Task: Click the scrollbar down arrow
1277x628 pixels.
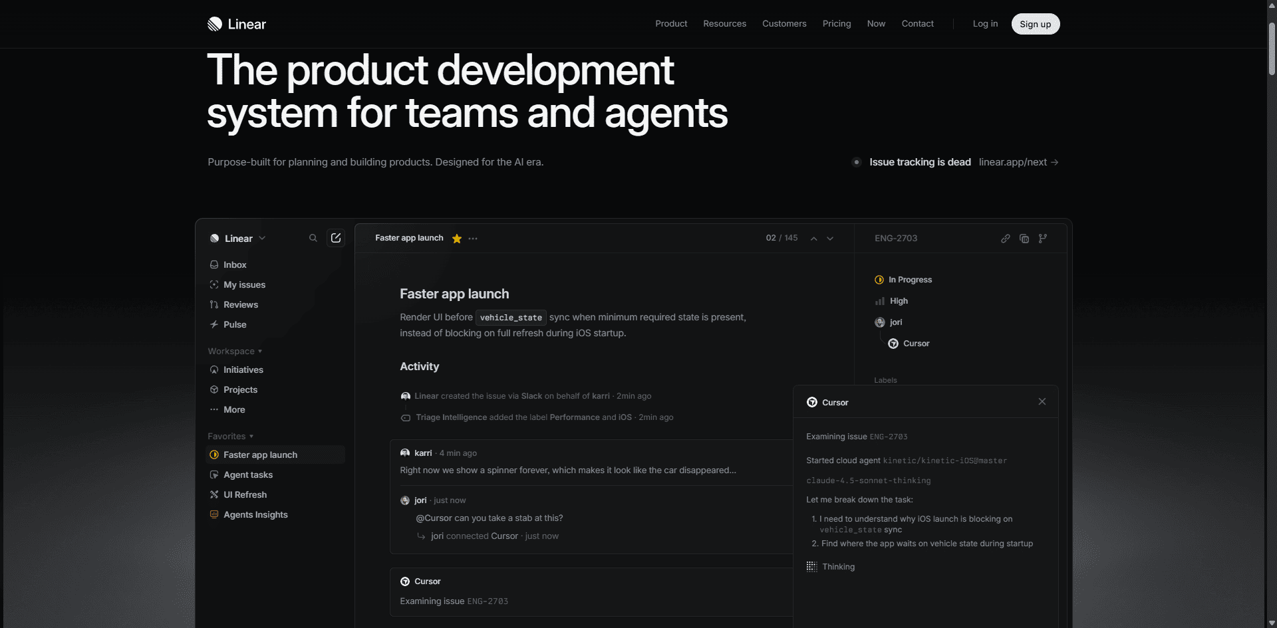Action: click(1272, 623)
